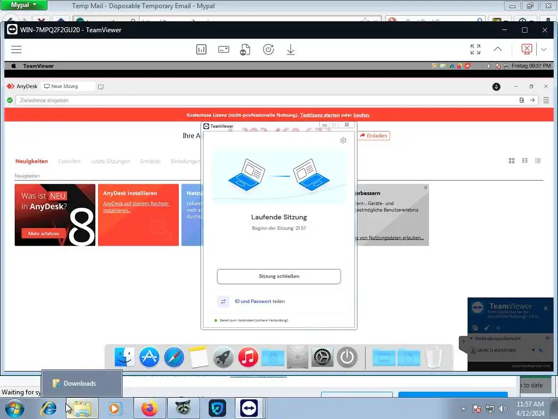The width and height of the screenshot is (558, 419).
Task: Select the AnyDesk 'Neue Sitzung' tab
Action: click(x=69, y=86)
